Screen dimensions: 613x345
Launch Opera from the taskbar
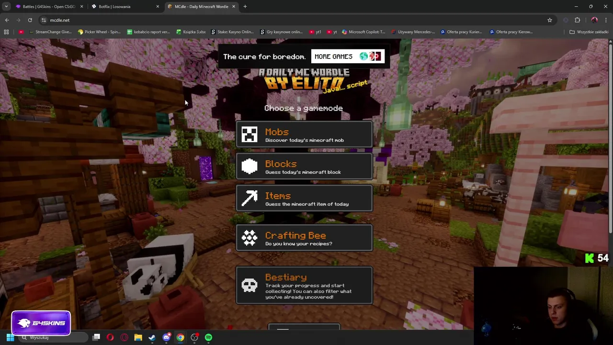tap(110, 338)
